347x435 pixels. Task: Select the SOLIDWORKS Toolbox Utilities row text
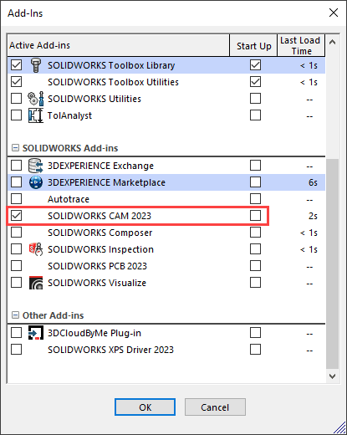point(113,82)
